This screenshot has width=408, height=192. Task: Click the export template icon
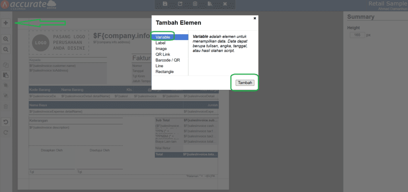180,4
